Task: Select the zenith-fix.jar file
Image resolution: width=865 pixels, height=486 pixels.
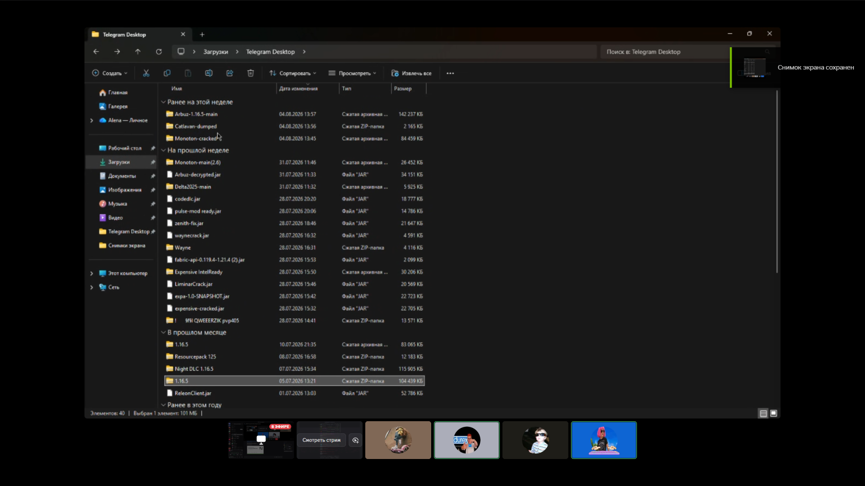Action: 295,223
